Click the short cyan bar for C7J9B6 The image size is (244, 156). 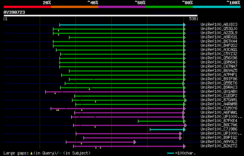[167, 130]
